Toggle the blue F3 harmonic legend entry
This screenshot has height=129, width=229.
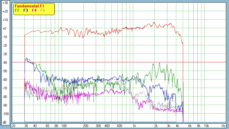26,10
